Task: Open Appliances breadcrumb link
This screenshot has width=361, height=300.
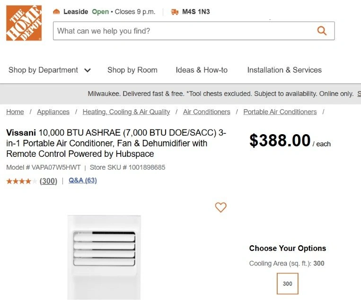Action: coord(53,111)
